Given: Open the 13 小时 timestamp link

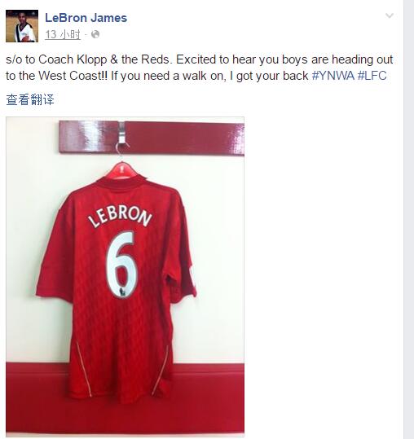Looking at the screenshot, I should tap(63, 35).
